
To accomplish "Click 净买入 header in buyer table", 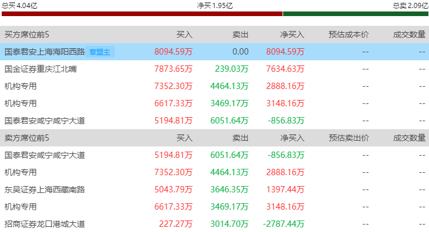I will 292,34.
